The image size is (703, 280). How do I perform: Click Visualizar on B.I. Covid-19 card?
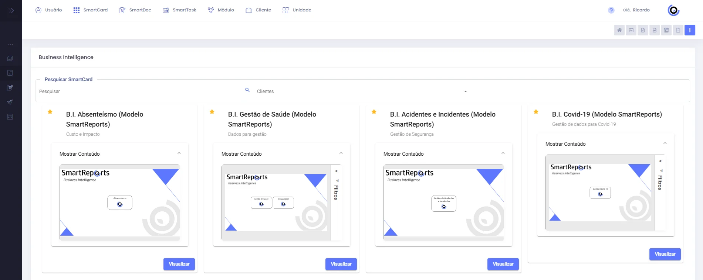tap(665, 254)
